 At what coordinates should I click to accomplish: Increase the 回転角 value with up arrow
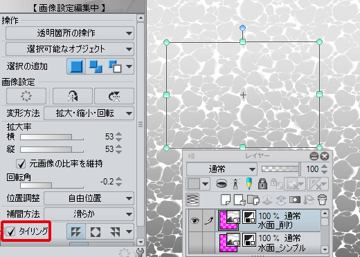click(118, 179)
